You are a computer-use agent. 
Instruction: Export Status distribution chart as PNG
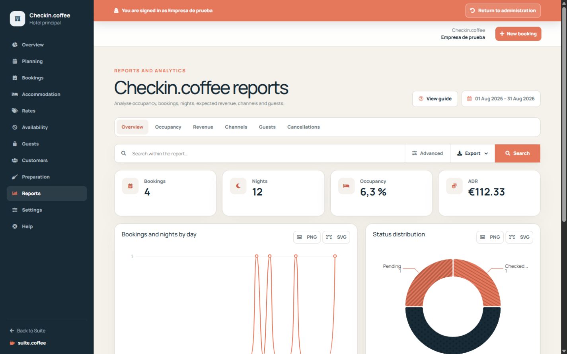pyautogui.click(x=490, y=237)
